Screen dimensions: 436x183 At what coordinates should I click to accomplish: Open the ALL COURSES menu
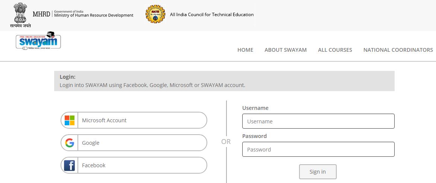pyautogui.click(x=335, y=50)
